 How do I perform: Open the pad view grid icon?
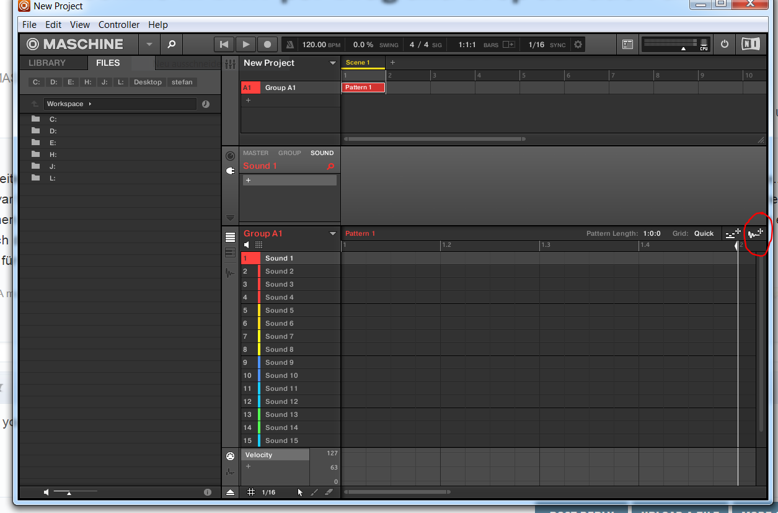pos(259,245)
